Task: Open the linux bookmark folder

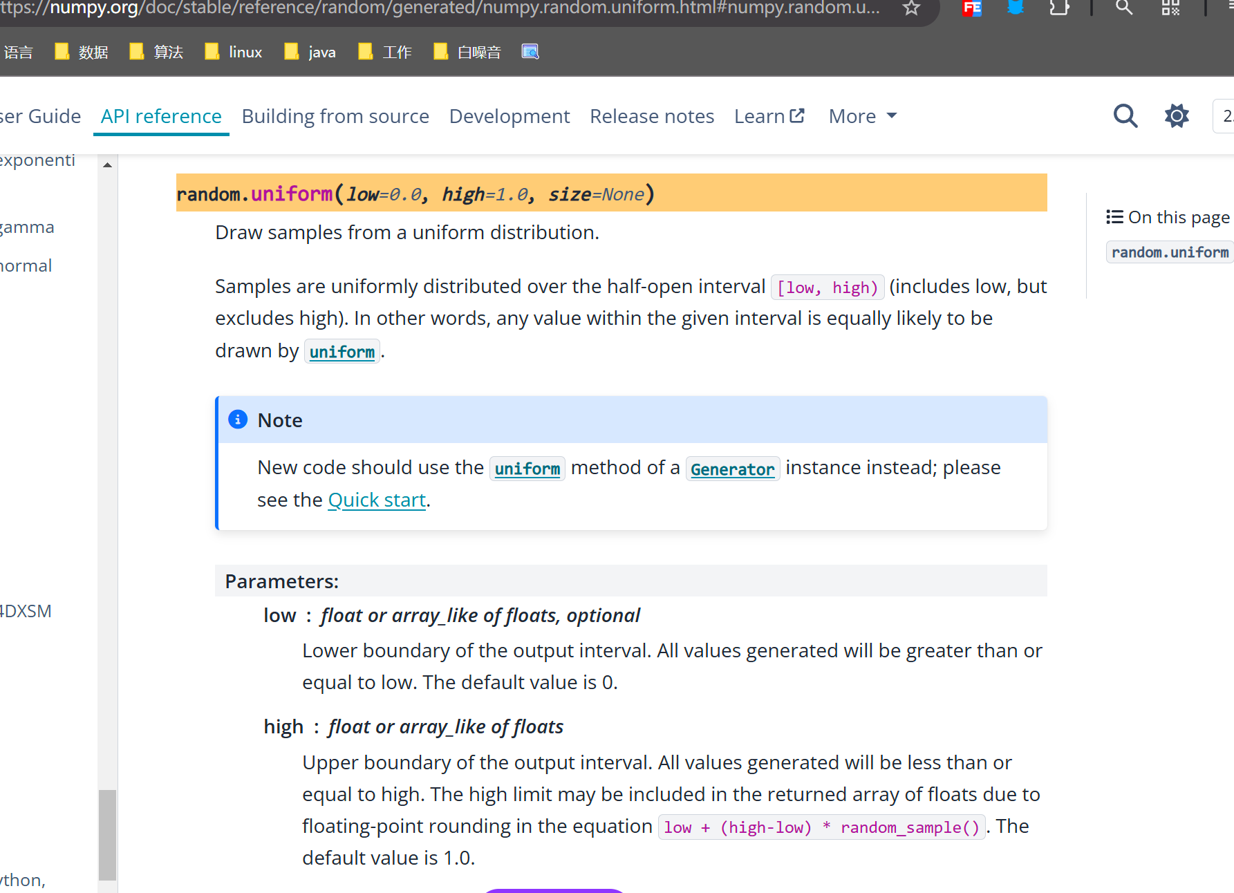Action: [x=234, y=52]
